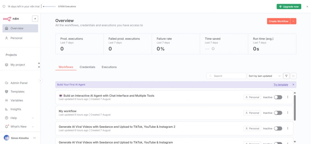Click the workflow list scroll down arrow
Image resolution: width=311 pixels, height=144 pixels.
coord(295,142)
